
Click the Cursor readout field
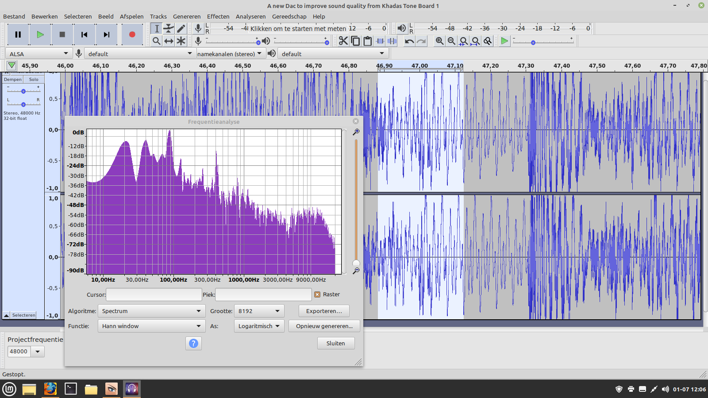154,295
